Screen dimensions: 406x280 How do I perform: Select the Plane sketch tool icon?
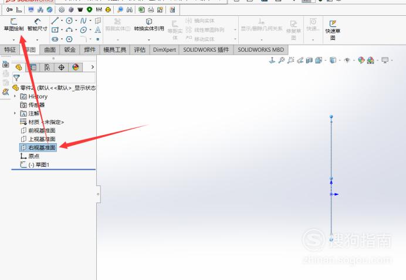pos(97,21)
